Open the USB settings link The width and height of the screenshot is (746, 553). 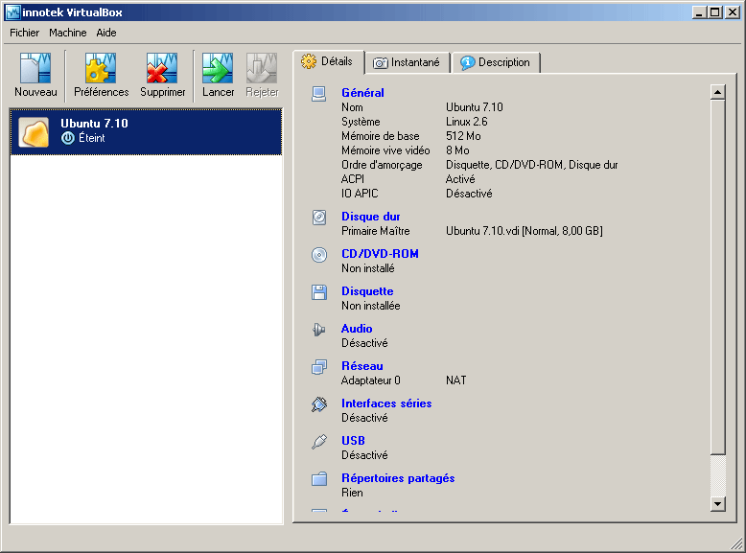(x=353, y=441)
